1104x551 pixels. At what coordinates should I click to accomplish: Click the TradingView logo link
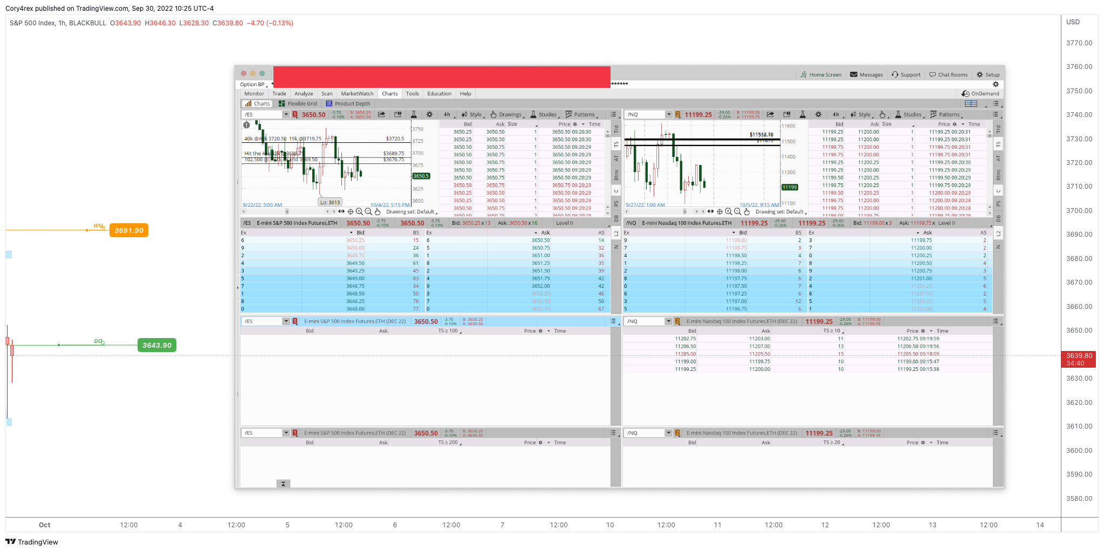[32, 542]
